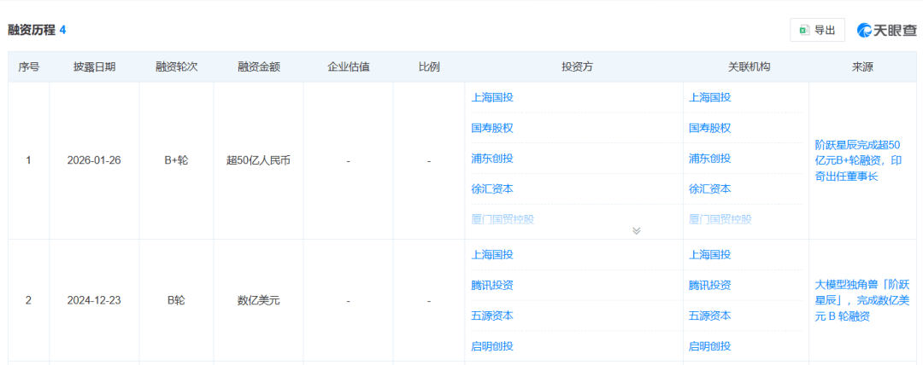Expand the row 1 investor list chevron
Viewport: 923px width, 365px height.
pyautogui.click(x=636, y=230)
